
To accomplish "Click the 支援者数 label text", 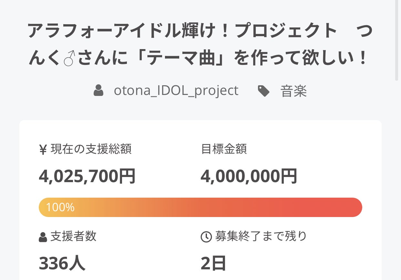I will pos(73,236).
